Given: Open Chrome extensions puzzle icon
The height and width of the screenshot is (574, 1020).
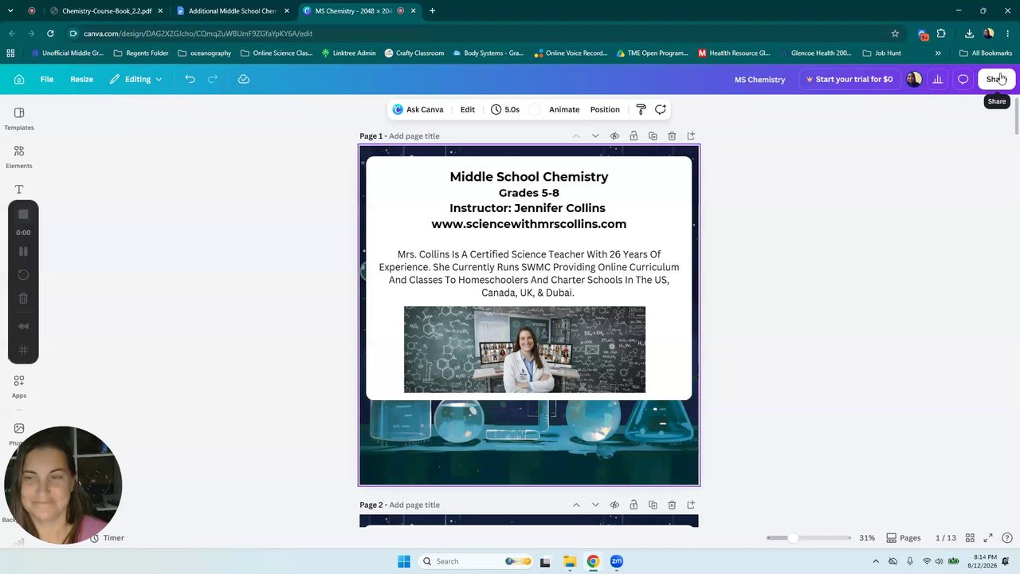Looking at the screenshot, I should [941, 33].
